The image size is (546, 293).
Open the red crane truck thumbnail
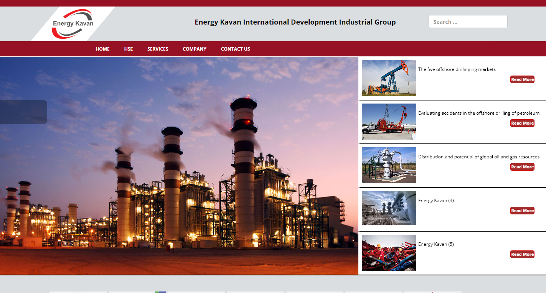tap(389, 122)
